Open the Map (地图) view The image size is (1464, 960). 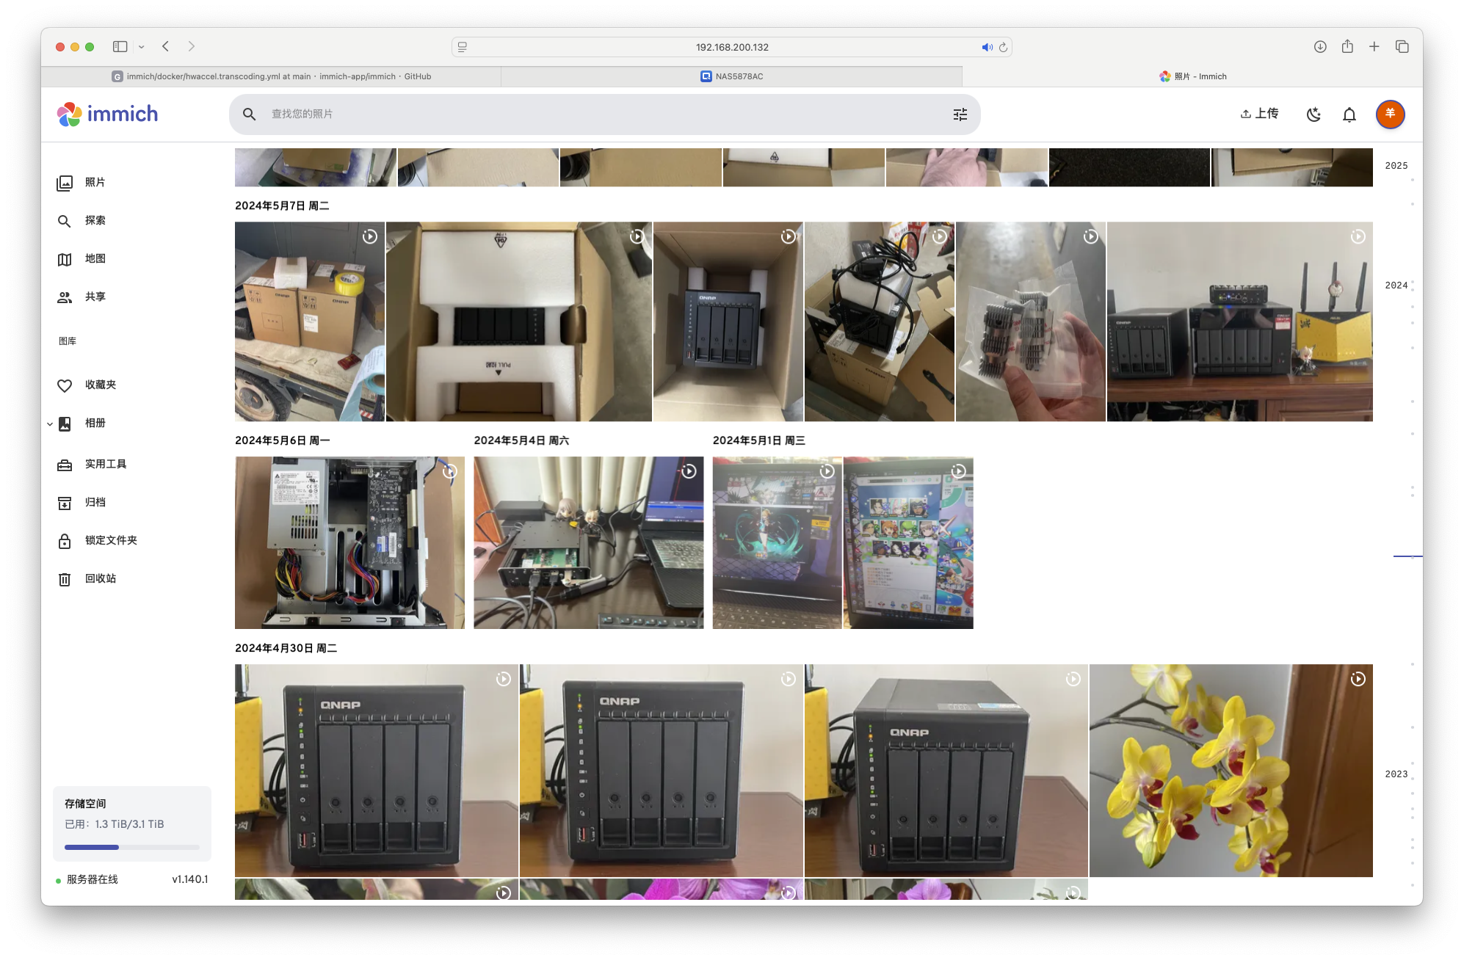94,259
